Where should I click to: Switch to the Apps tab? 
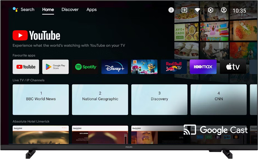(x=91, y=9)
